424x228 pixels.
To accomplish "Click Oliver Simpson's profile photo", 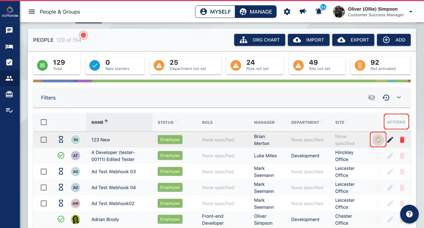I will (x=339, y=12).
